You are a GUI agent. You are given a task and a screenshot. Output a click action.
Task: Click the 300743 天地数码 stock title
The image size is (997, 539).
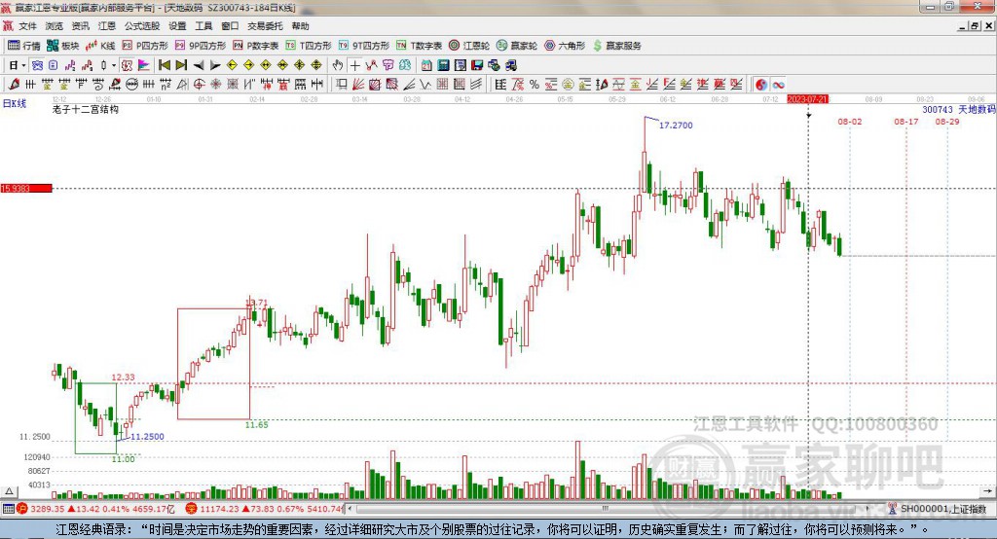point(958,109)
